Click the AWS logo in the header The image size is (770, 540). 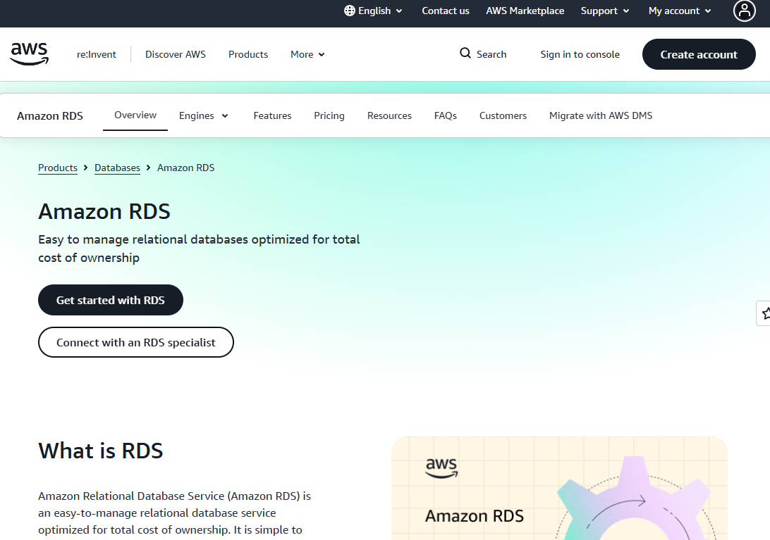[x=30, y=54]
